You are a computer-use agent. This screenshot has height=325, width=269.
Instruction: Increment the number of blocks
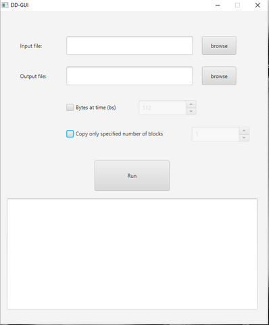click(x=244, y=131)
